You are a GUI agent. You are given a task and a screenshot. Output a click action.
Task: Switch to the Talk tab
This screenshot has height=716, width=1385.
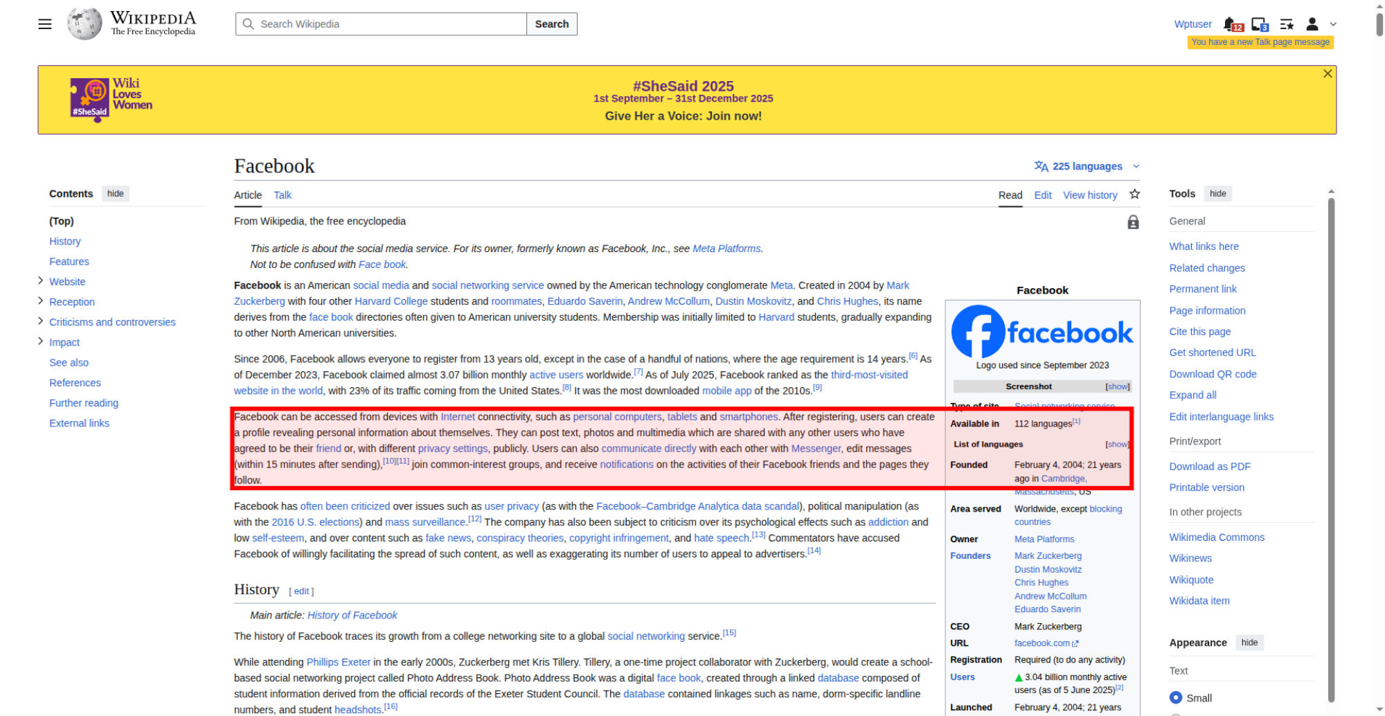tap(283, 195)
